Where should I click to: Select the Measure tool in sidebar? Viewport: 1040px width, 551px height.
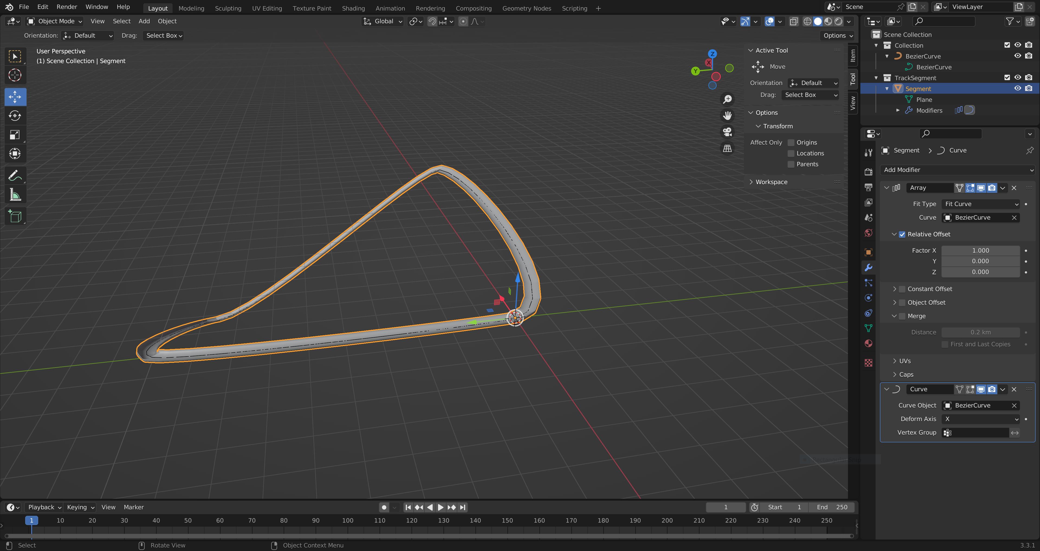(x=15, y=195)
